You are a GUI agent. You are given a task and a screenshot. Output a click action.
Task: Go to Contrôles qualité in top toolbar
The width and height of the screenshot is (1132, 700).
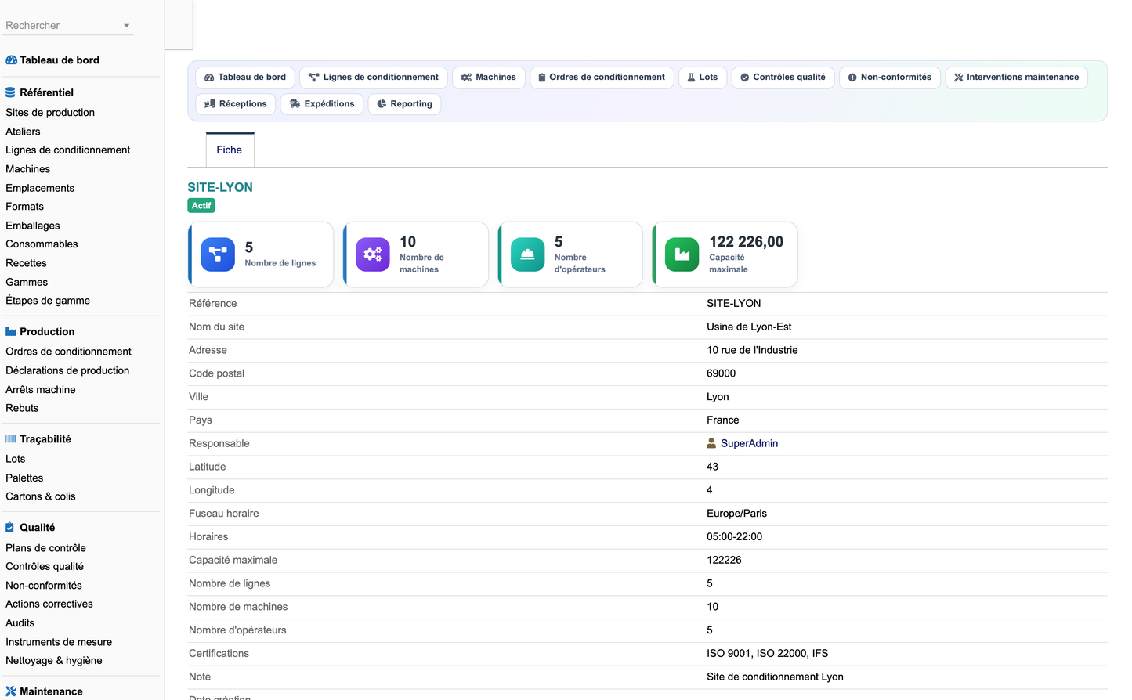[783, 78]
